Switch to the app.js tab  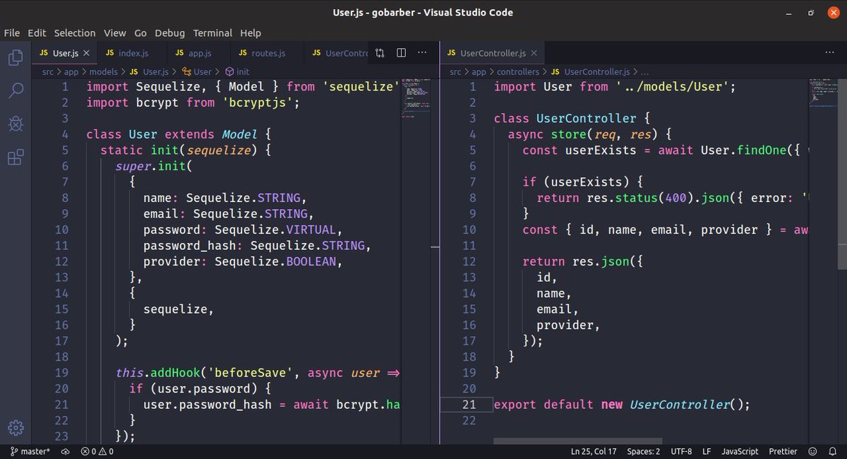[199, 53]
